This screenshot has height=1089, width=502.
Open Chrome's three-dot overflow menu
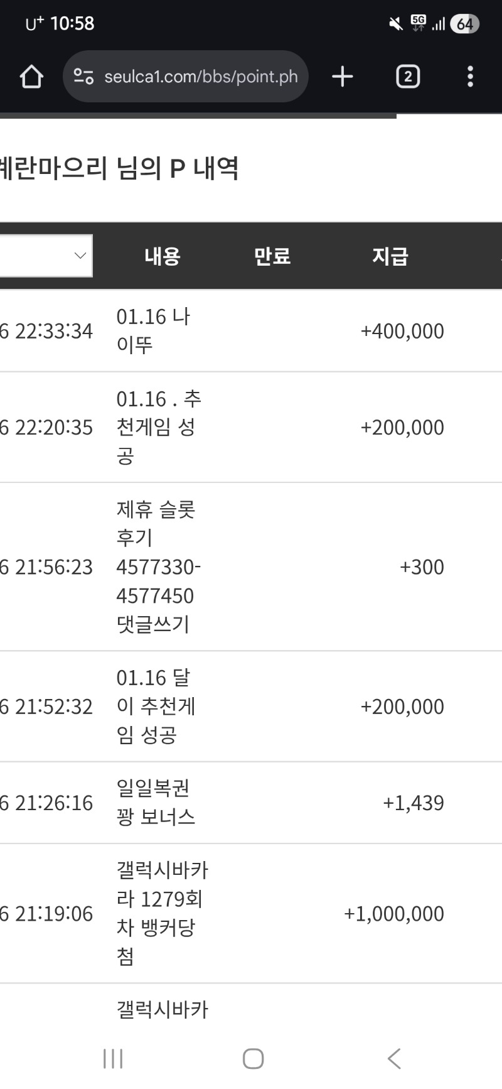tap(469, 76)
